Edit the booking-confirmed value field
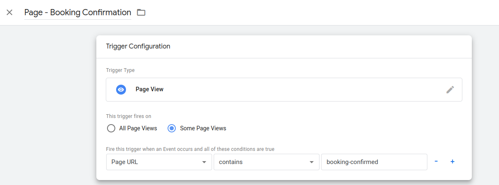499x185 pixels. pos(374,162)
